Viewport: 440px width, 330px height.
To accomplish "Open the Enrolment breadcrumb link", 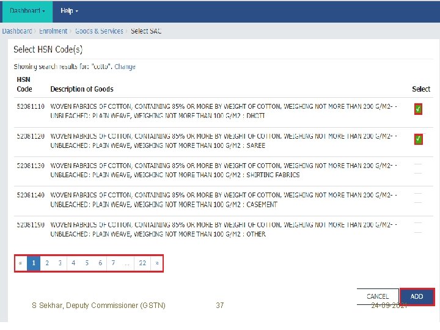I will pos(53,31).
